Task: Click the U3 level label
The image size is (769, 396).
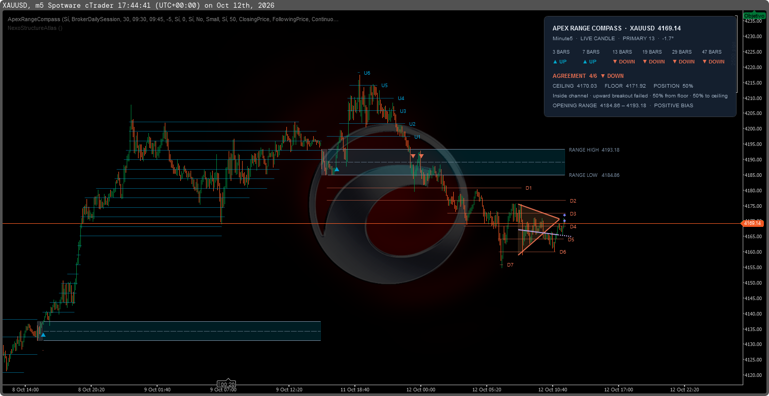Action: (x=403, y=111)
